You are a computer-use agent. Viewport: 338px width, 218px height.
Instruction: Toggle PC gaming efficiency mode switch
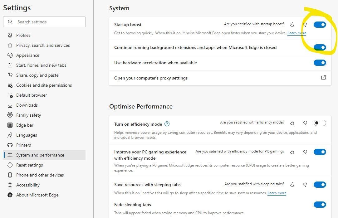click(x=320, y=152)
